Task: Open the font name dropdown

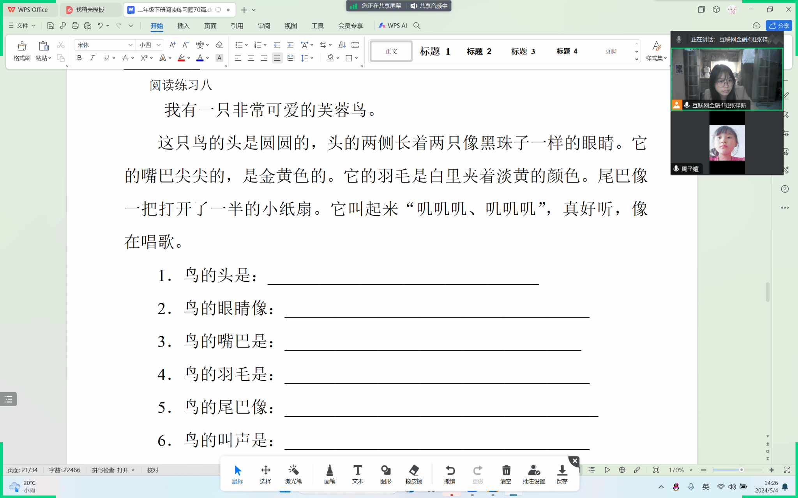Action: pos(130,45)
